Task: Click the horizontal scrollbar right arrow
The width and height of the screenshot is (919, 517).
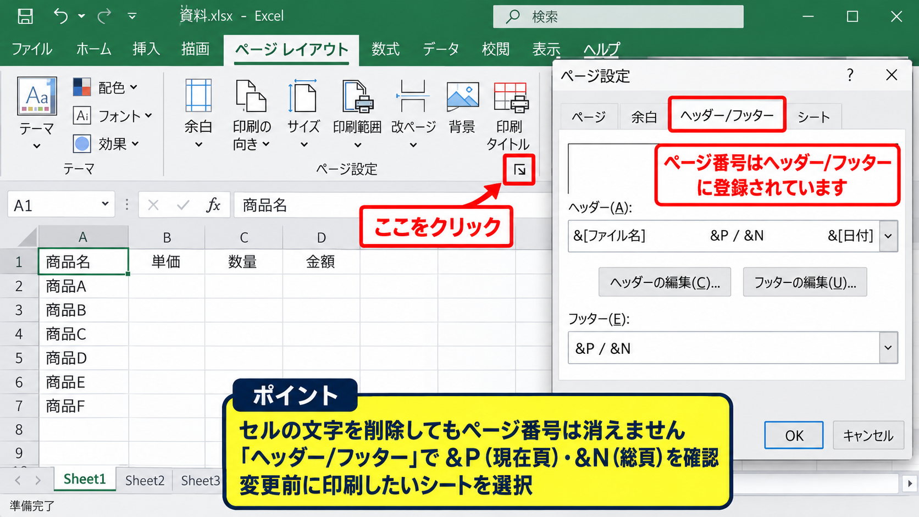Action: click(x=910, y=483)
